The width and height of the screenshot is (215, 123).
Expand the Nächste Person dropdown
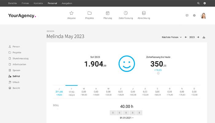click(x=172, y=37)
